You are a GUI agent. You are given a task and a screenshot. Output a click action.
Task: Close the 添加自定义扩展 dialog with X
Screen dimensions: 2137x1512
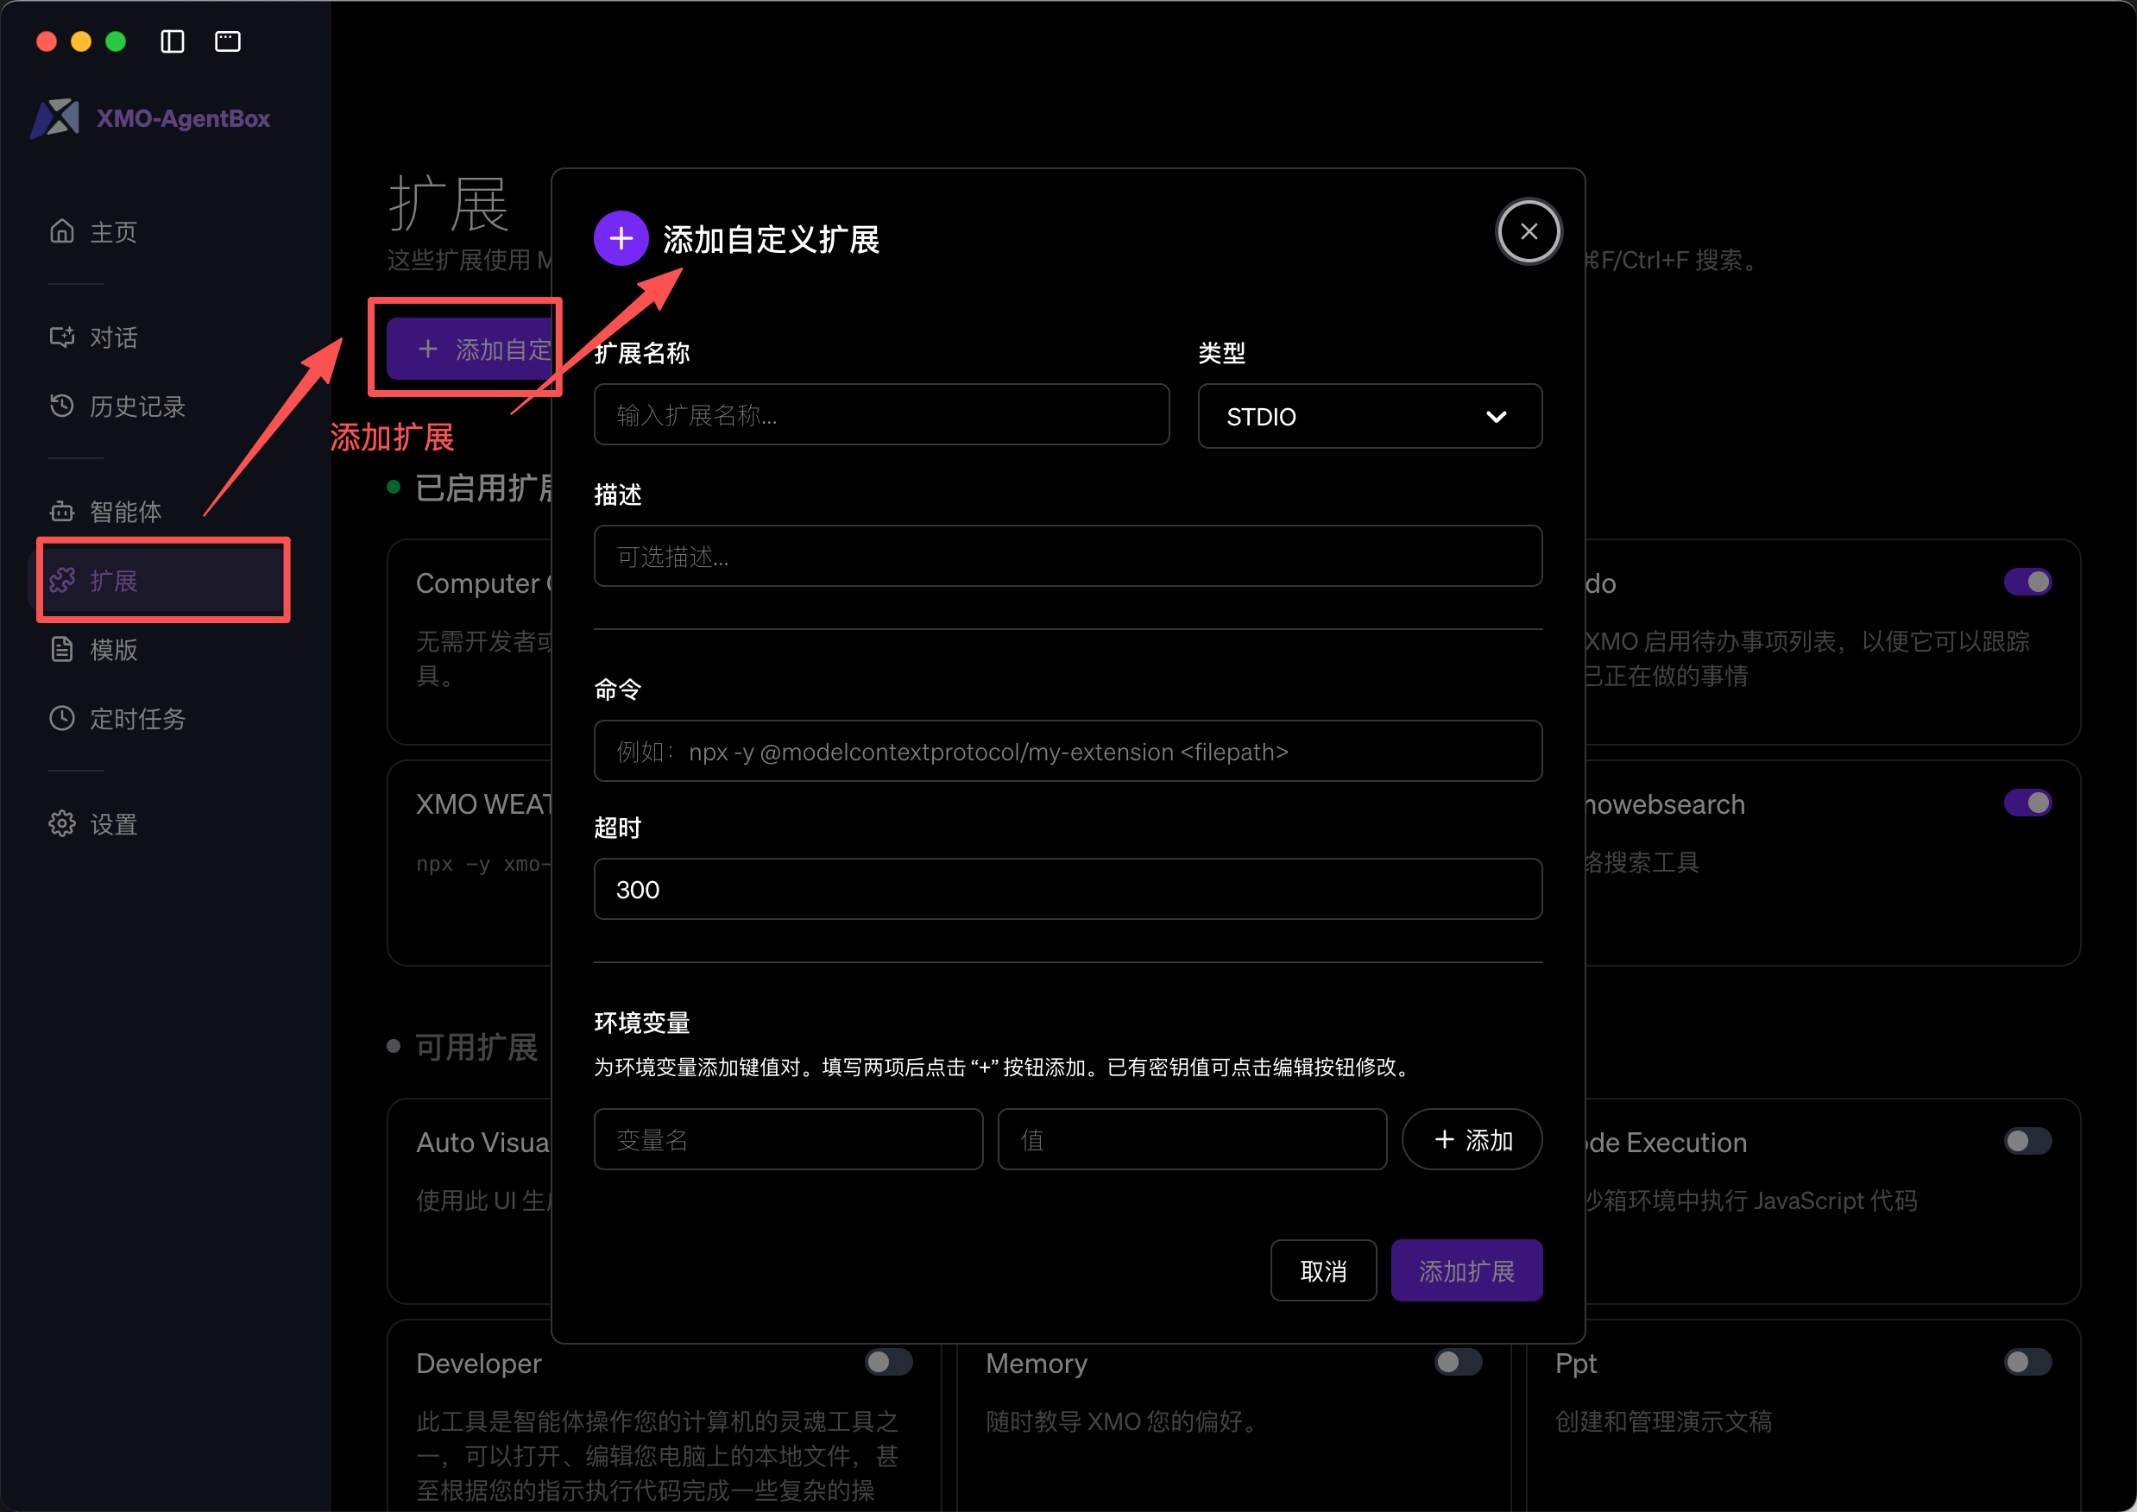pos(1528,231)
